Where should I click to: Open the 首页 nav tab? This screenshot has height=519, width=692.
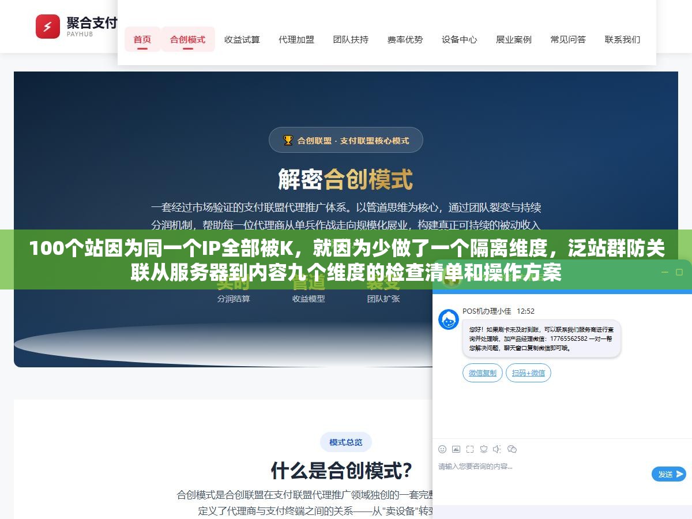[142, 39]
